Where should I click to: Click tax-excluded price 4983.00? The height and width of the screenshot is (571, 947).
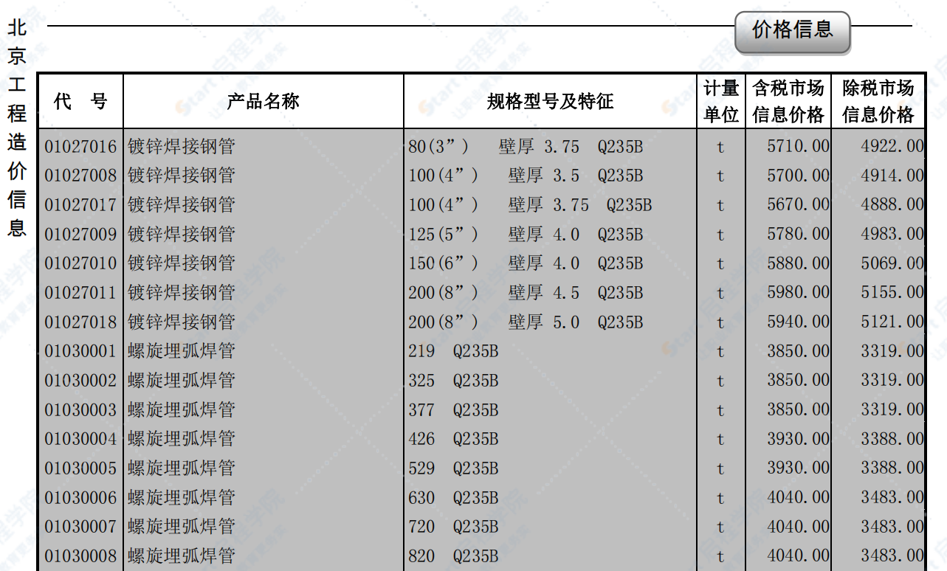tap(892, 234)
